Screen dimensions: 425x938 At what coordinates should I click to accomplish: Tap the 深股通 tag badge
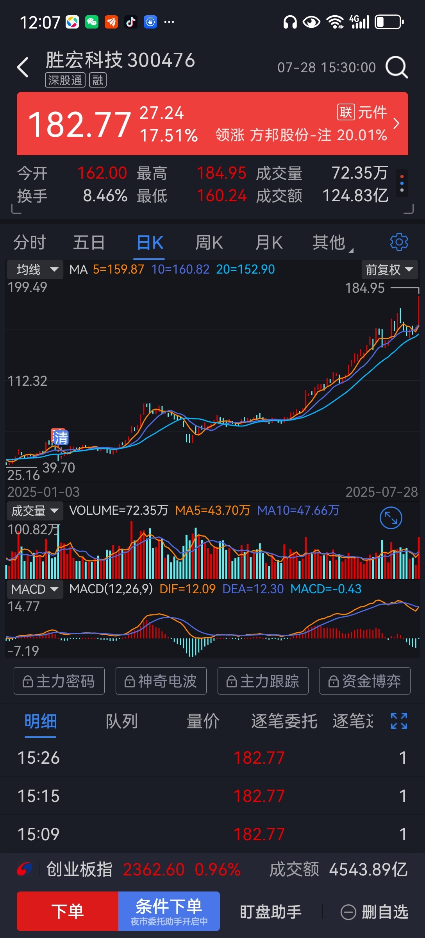(65, 80)
